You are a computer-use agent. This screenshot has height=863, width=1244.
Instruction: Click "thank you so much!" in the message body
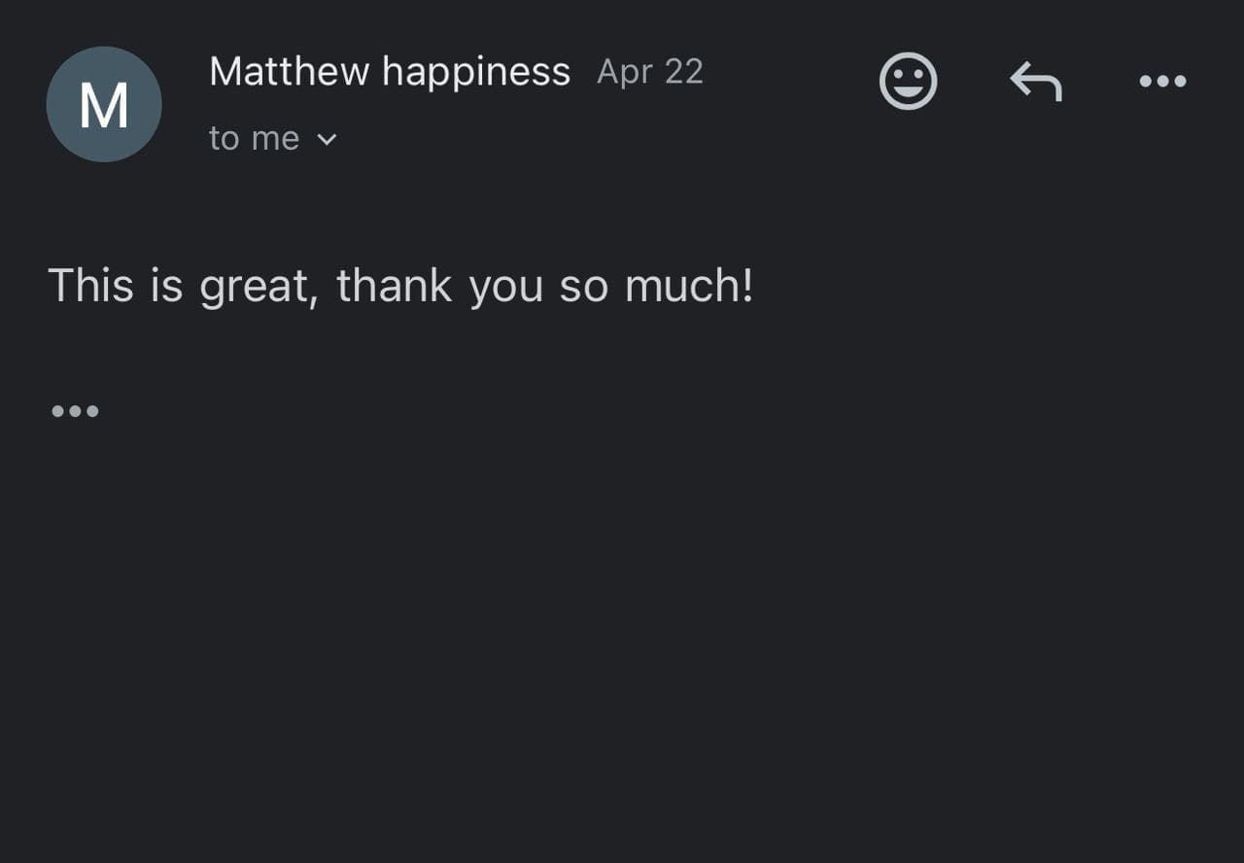544,286
